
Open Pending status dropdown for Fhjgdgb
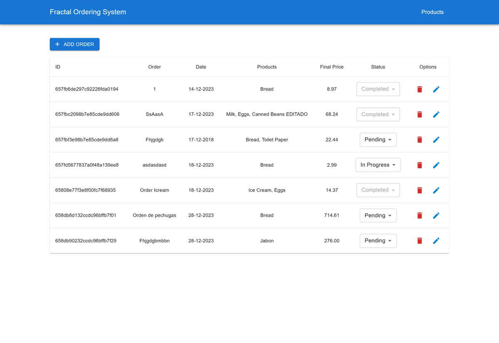click(x=378, y=140)
